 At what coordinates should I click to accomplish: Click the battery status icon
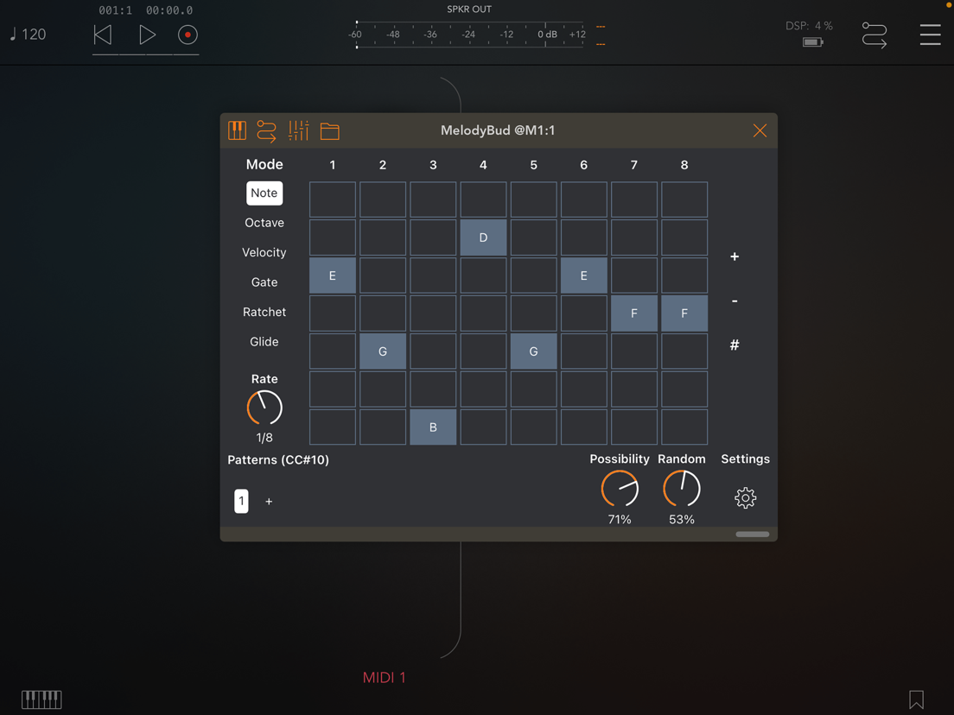point(812,42)
